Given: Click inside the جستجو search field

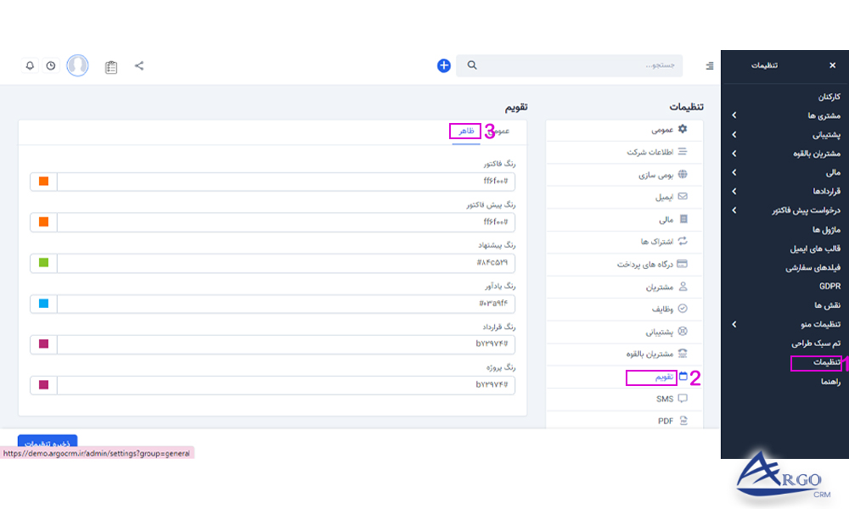Looking at the screenshot, I should pyautogui.click(x=577, y=65).
